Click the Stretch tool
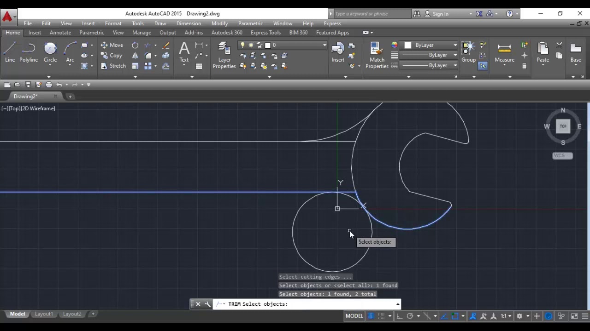The width and height of the screenshot is (590, 331). (113, 66)
